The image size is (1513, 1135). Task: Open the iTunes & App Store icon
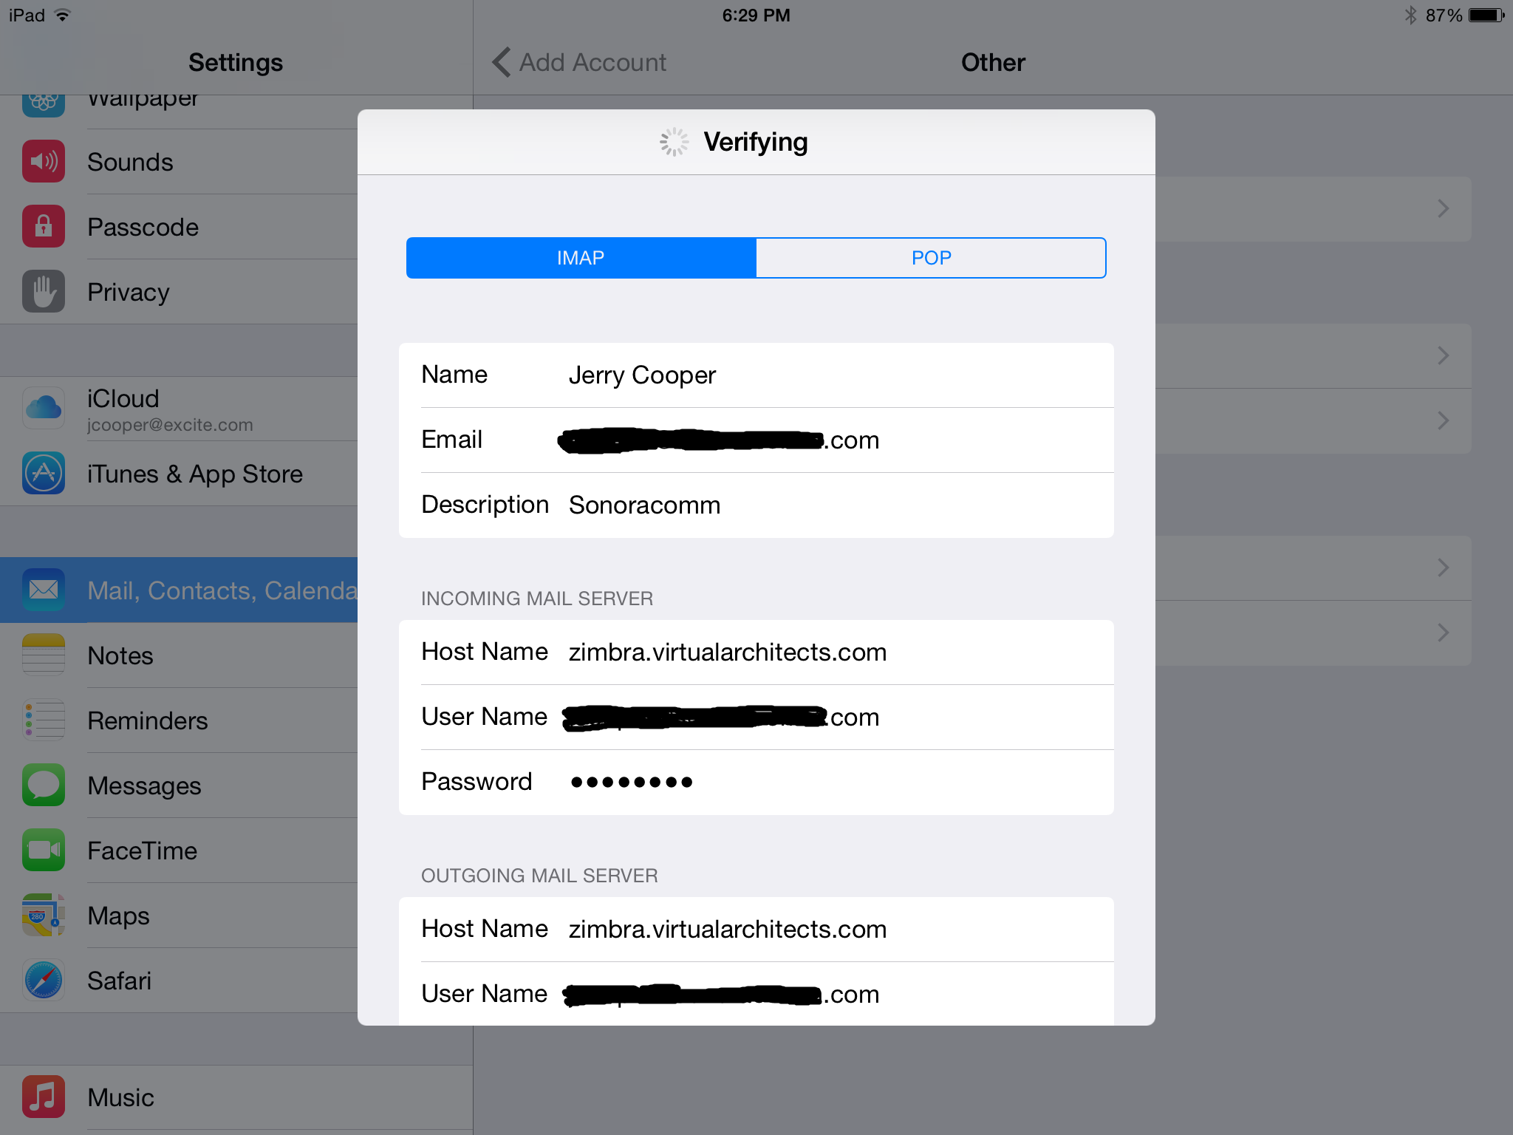click(x=44, y=473)
